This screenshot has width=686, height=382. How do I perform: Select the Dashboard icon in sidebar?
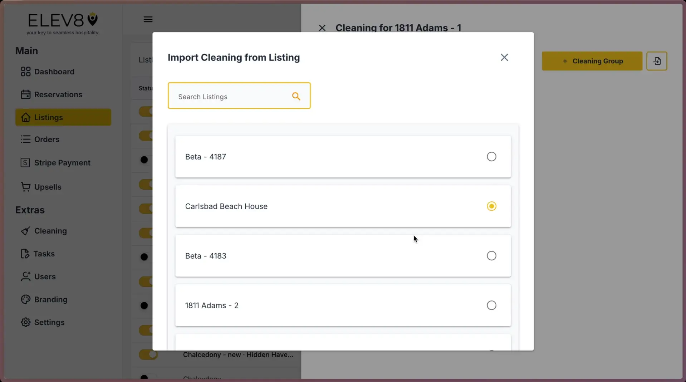(25, 72)
